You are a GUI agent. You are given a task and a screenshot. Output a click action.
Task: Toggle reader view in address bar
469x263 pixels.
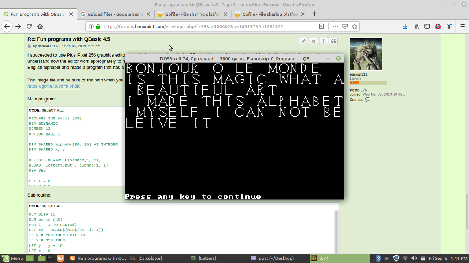[x=321, y=26]
